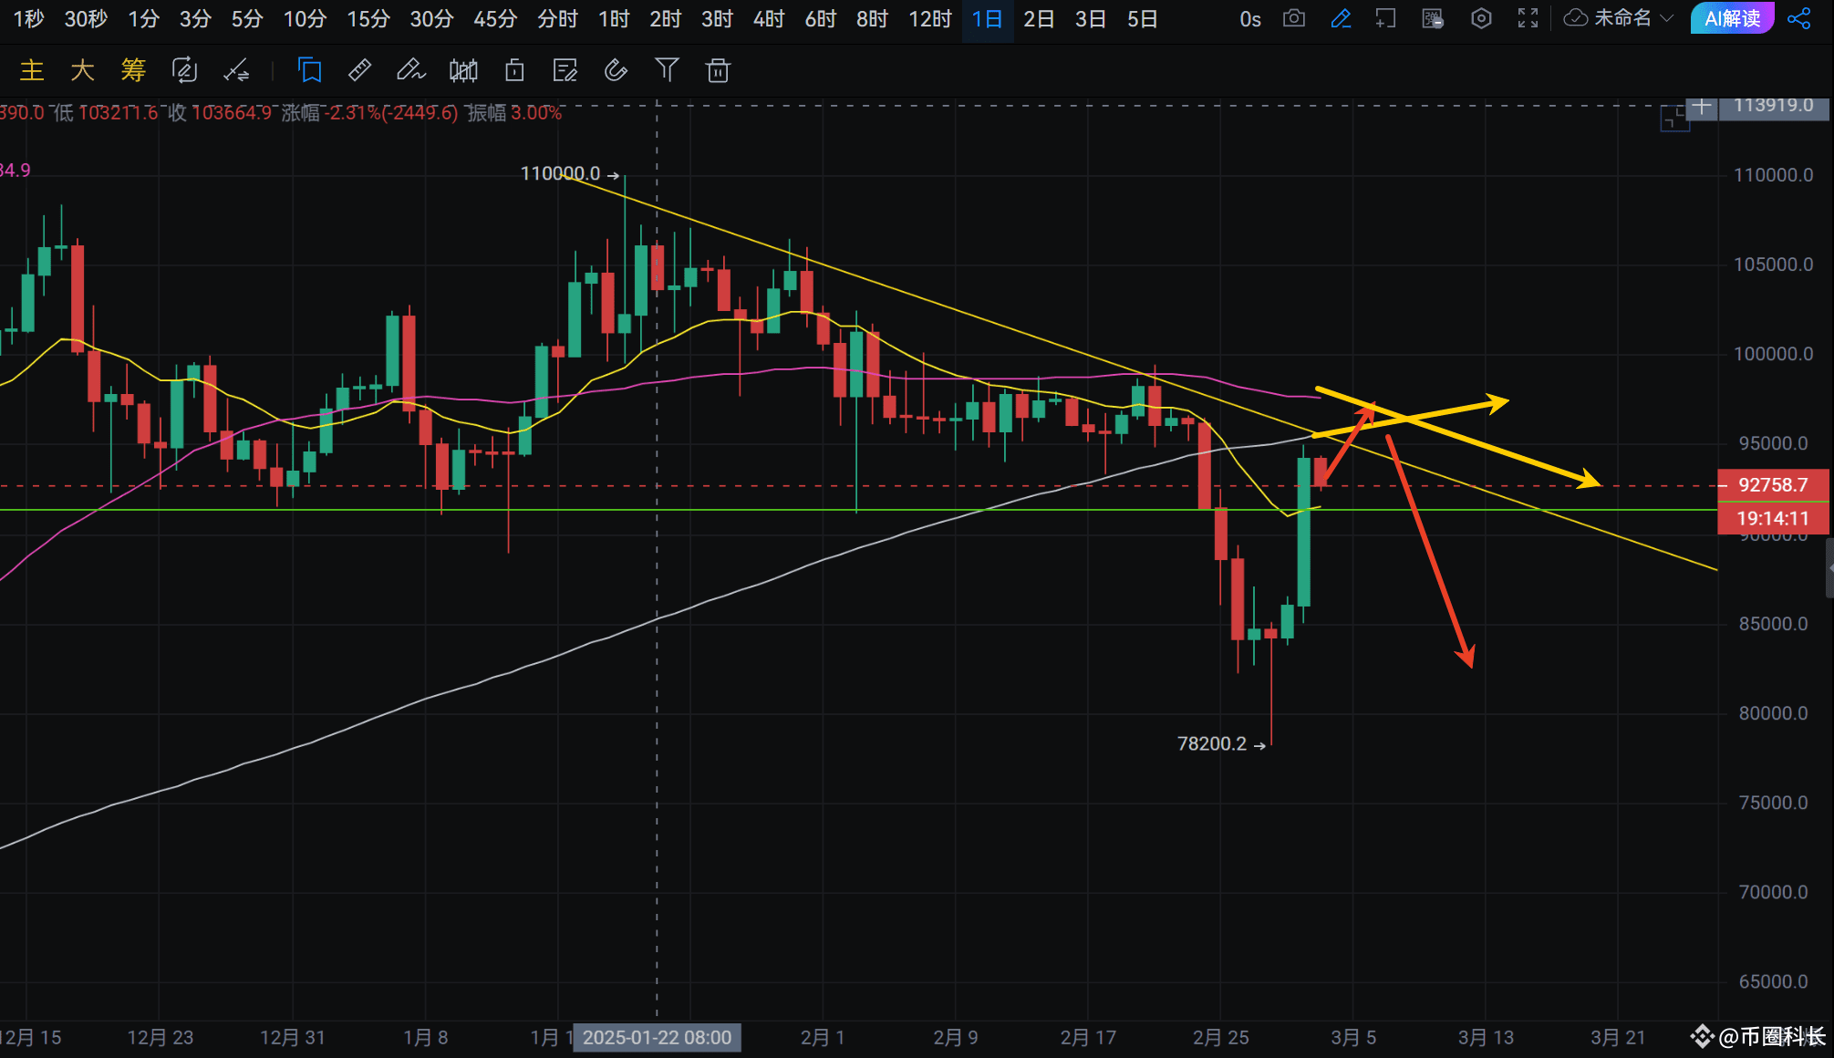Click the share icon
Viewport: 1834px width, 1058px height.
tap(1798, 18)
